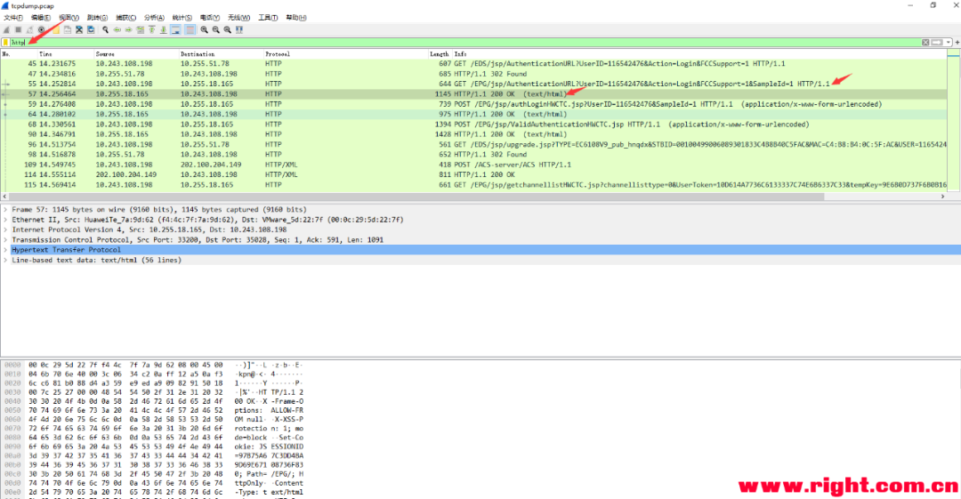Click the stop capture square icon
The height and width of the screenshot is (499, 961).
click(19, 29)
